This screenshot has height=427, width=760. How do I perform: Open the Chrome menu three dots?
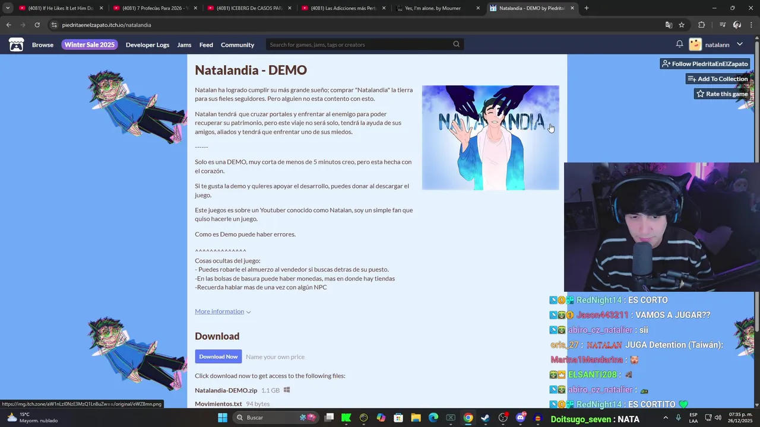751,25
